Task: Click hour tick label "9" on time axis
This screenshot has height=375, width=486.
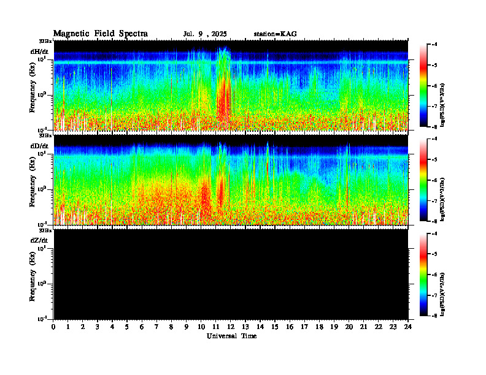Action: coord(187,327)
